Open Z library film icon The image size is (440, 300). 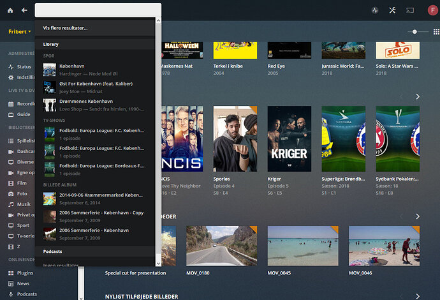(11, 246)
